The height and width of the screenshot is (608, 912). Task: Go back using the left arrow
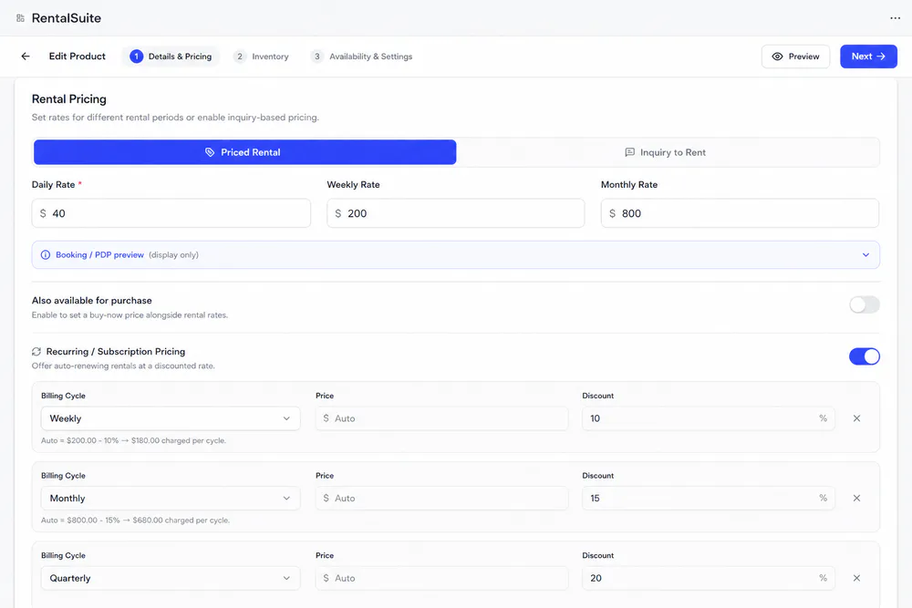25,57
